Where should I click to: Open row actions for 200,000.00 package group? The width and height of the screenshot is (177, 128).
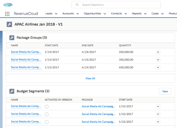158,52
